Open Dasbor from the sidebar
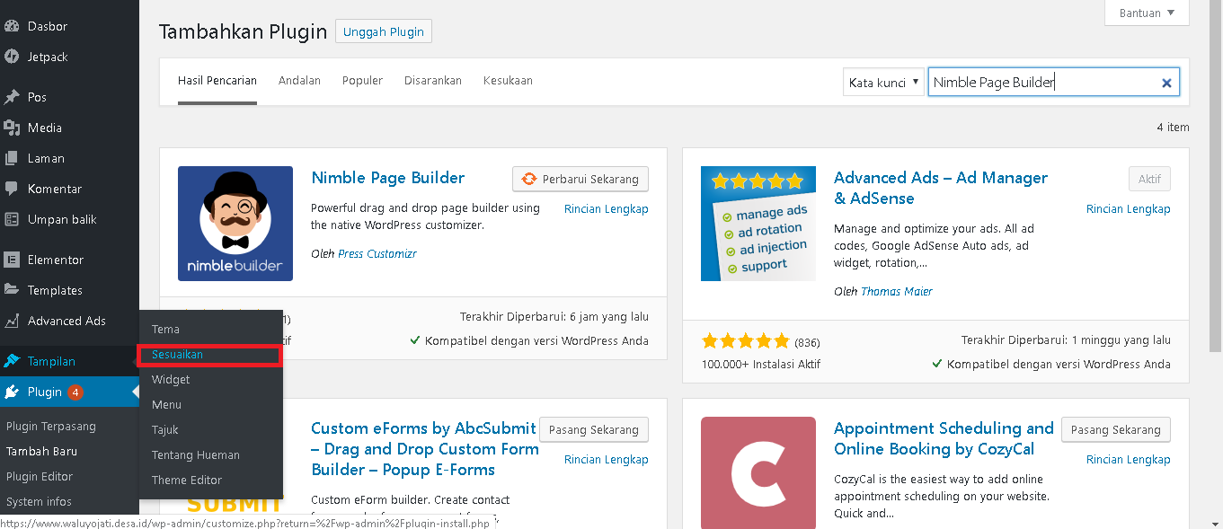The height and width of the screenshot is (529, 1223). tap(48, 26)
